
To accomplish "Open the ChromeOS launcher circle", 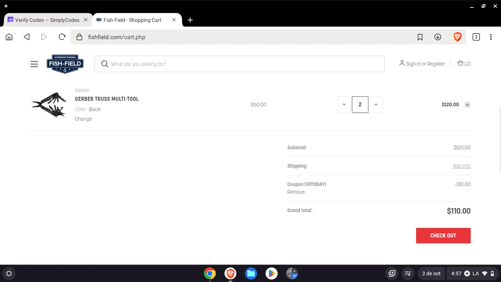I will (9, 274).
